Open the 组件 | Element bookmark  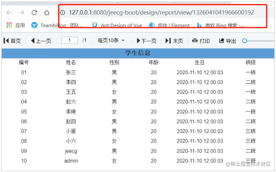tap(169, 25)
